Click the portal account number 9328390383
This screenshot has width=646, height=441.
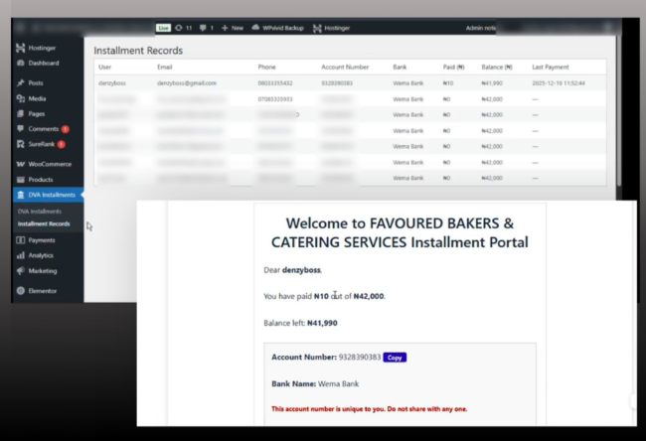[360, 357]
